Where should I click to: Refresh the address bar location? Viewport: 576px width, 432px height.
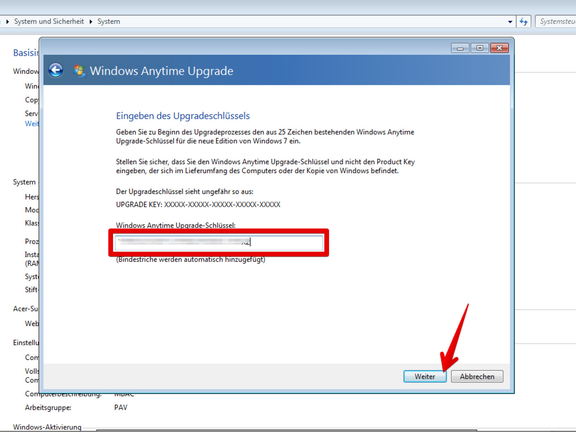[x=523, y=22]
